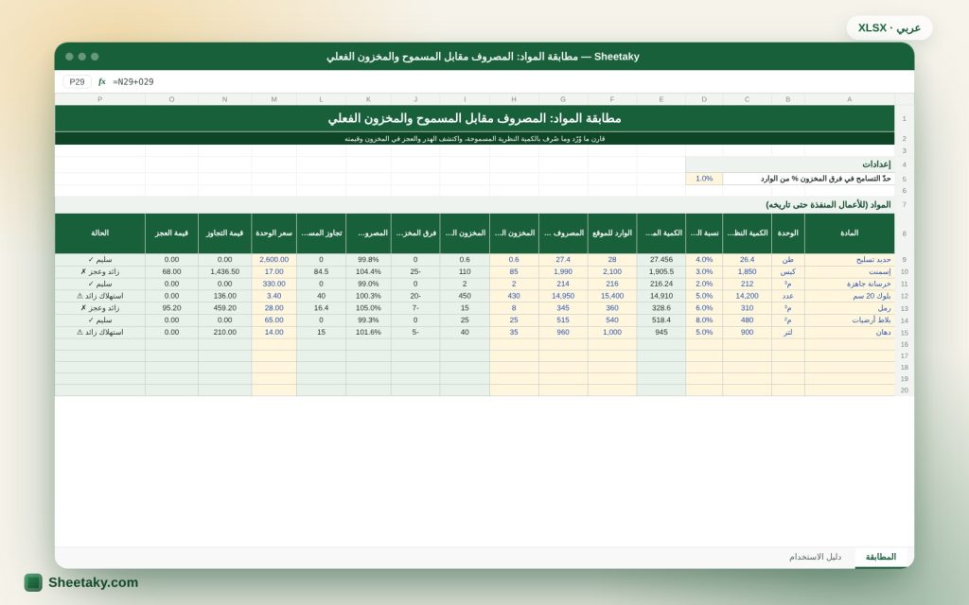
Task: Select the material cell دهان
Action: (x=850, y=332)
